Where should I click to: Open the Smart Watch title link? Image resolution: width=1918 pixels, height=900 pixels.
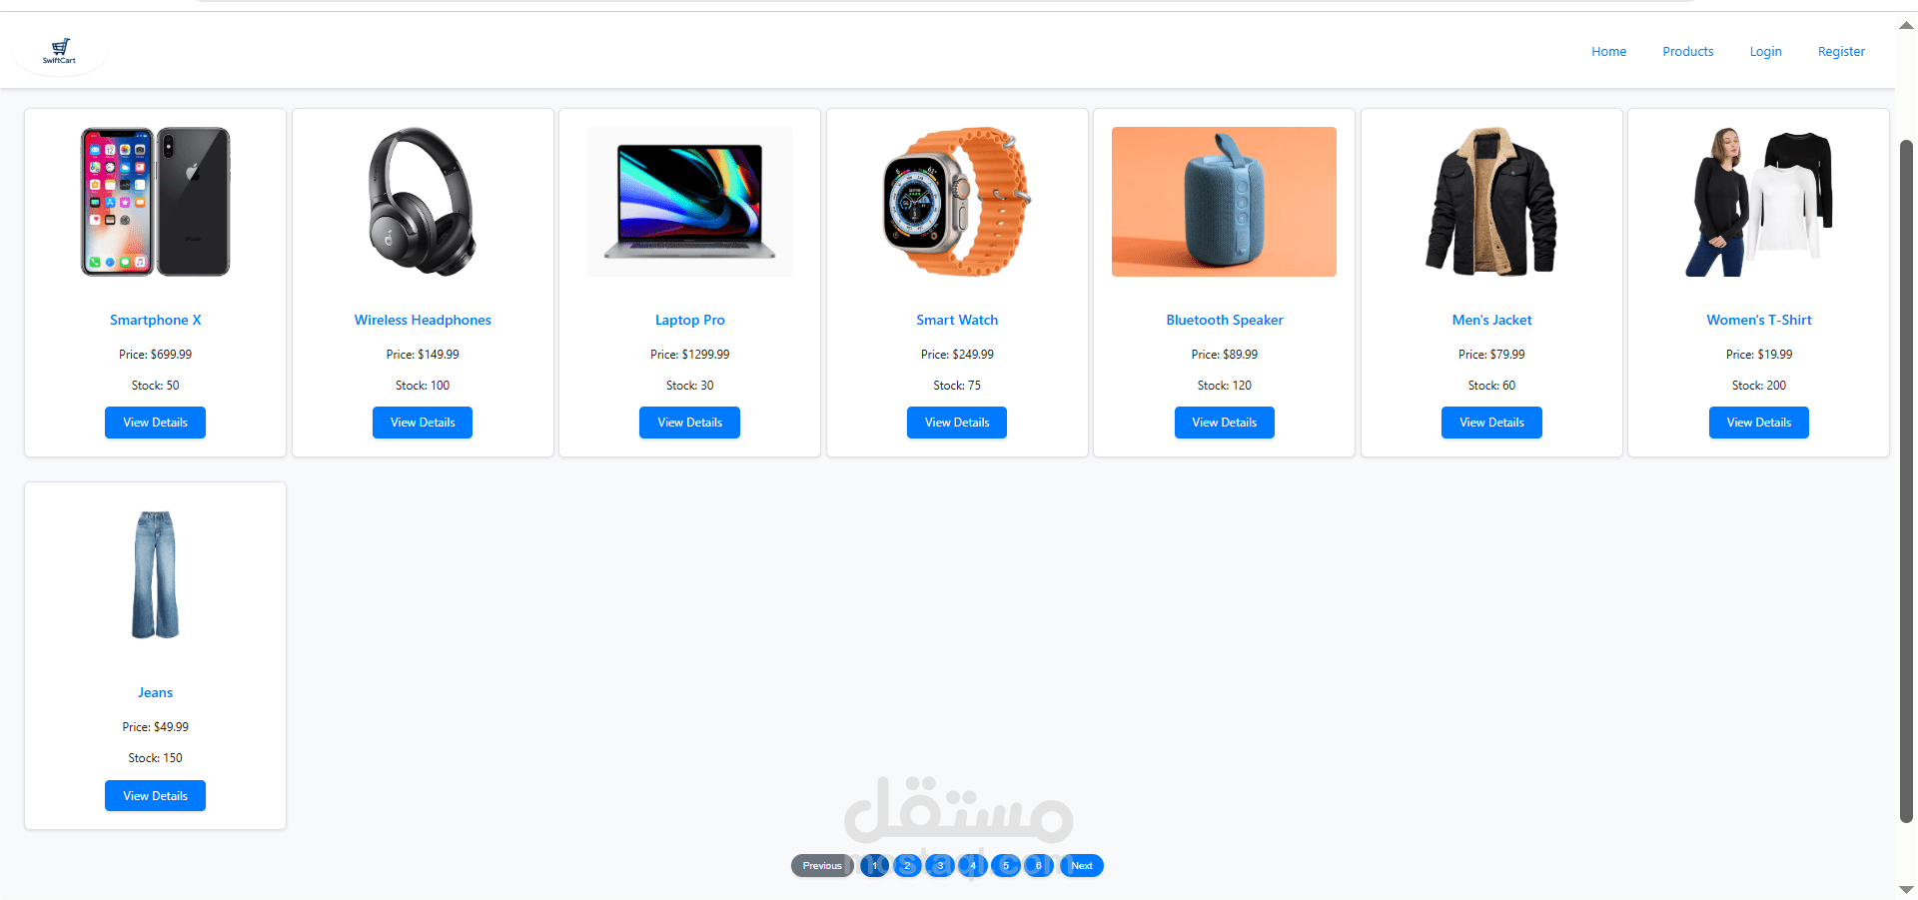[x=957, y=320]
